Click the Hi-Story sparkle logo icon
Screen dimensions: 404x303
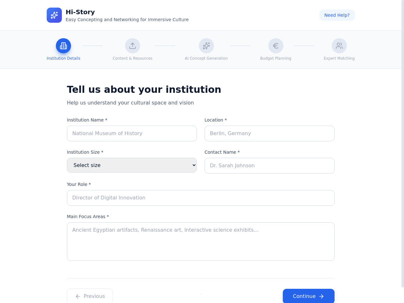(54, 15)
